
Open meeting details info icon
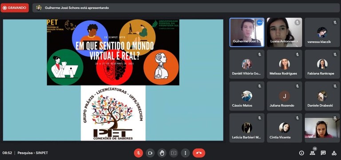[x=301, y=153]
